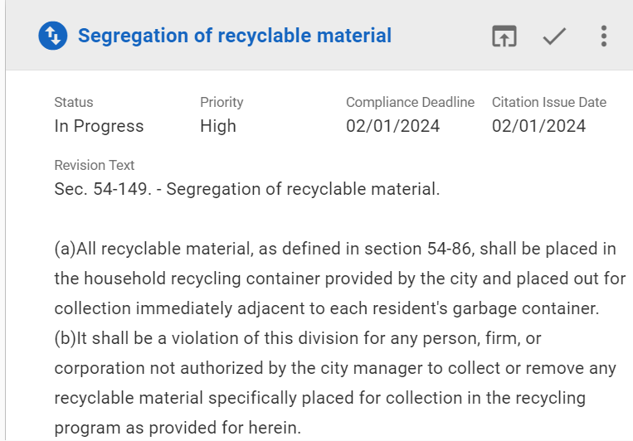Click the Compliance Deadline label
633x441 pixels.
pyautogui.click(x=410, y=103)
